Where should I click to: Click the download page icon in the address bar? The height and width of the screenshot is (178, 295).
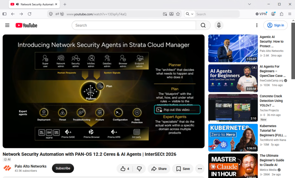[171, 14]
